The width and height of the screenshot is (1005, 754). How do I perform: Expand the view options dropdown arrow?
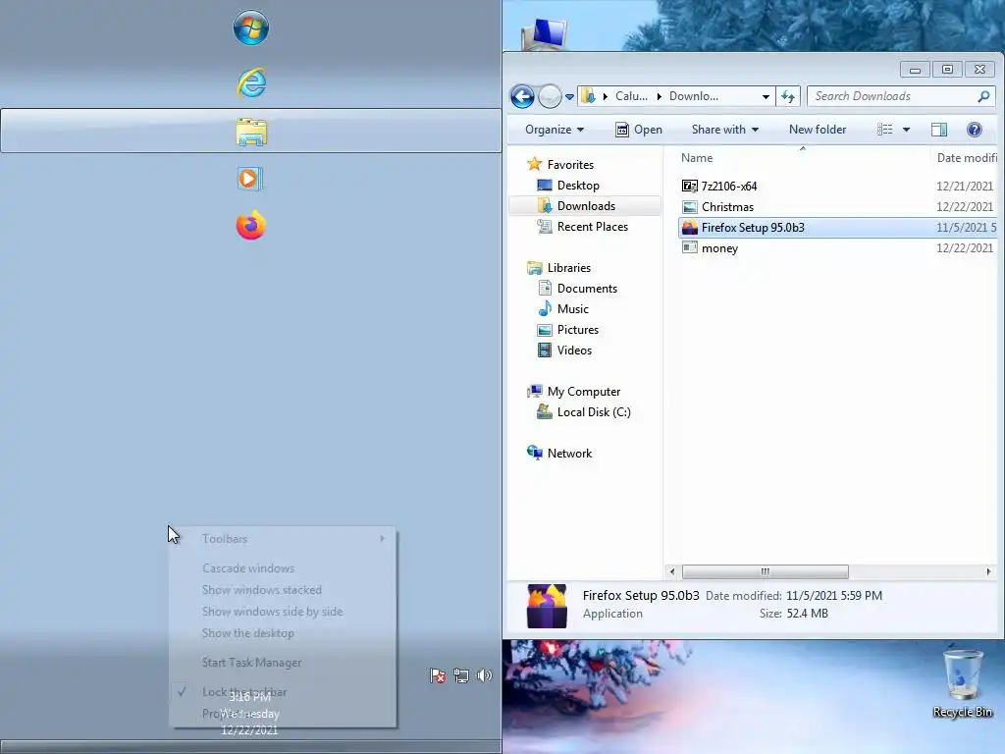pyautogui.click(x=906, y=130)
